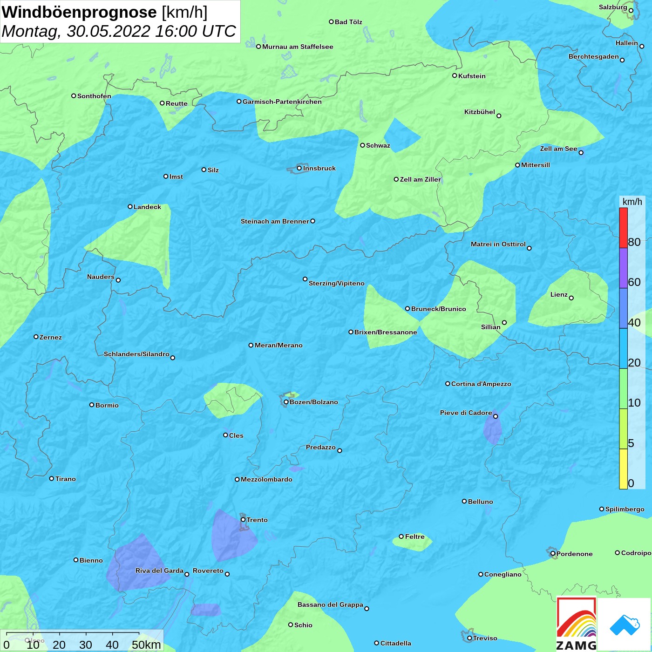This screenshot has width=652, height=652.
Task: Click the Mittersill city label
Action: click(536, 165)
